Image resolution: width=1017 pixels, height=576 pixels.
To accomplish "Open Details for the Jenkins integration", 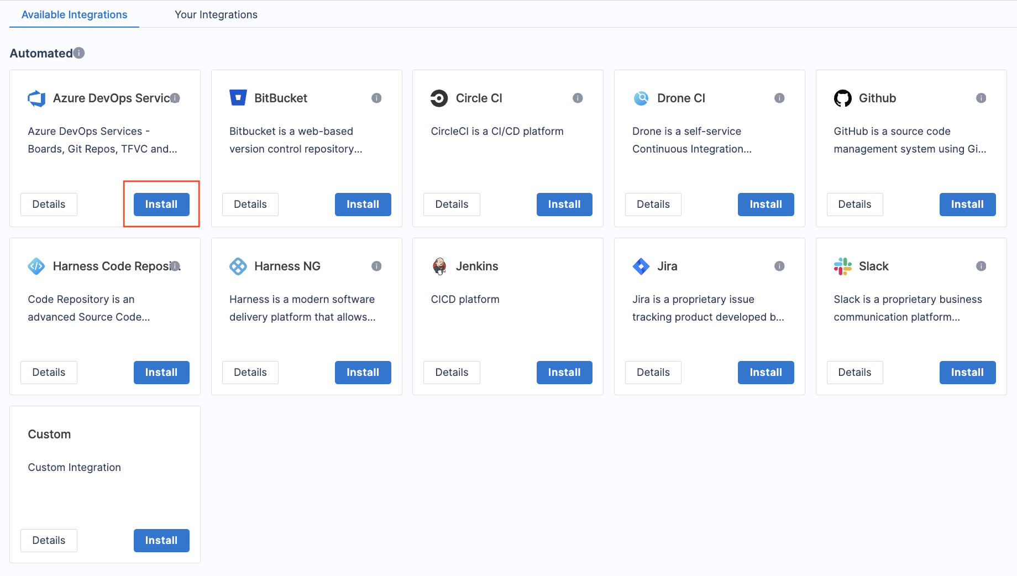I will click(x=452, y=372).
